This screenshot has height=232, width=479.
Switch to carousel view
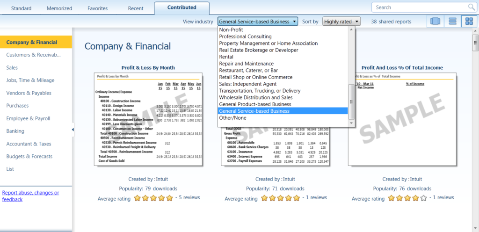[x=435, y=22]
